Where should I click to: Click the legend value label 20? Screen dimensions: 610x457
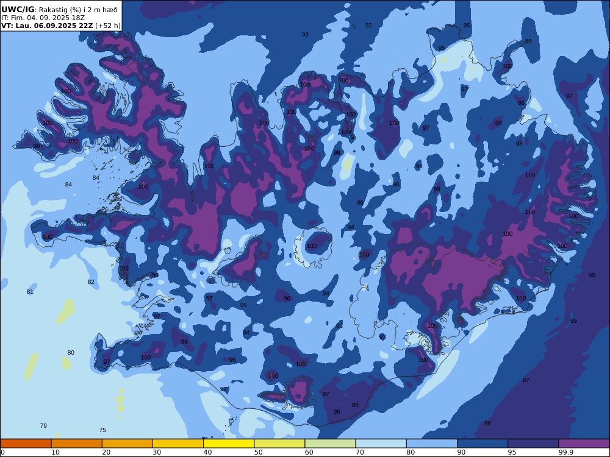[x=106, y=452]
